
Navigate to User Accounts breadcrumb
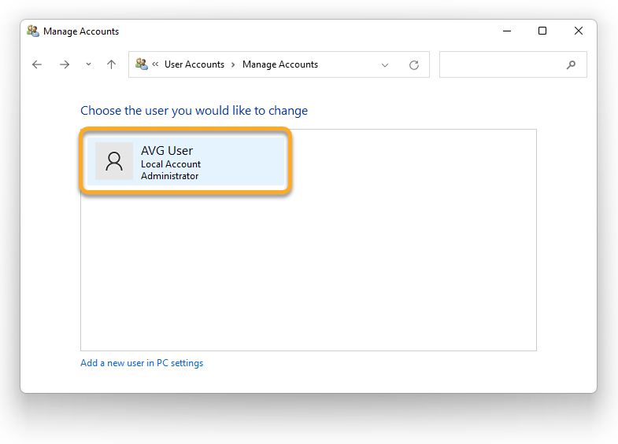coord(194,65)
